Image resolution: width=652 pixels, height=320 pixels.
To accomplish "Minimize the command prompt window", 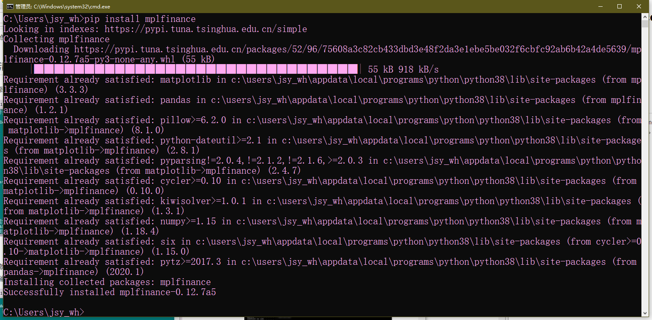I will [x=600, y=6].
